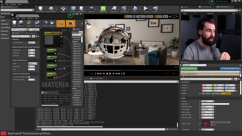The image size is (242, 136).
Task: Set light Mobility to Static
Action: coord(207,93)
